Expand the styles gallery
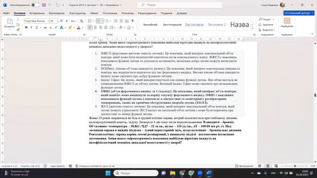 (x=252, y=29)
